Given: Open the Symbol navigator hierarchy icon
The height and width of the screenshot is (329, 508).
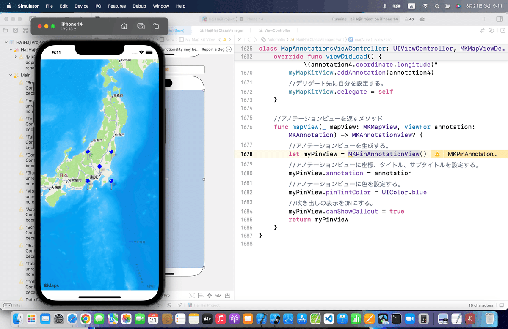Looking at the screenshot, I should [25, 30].
